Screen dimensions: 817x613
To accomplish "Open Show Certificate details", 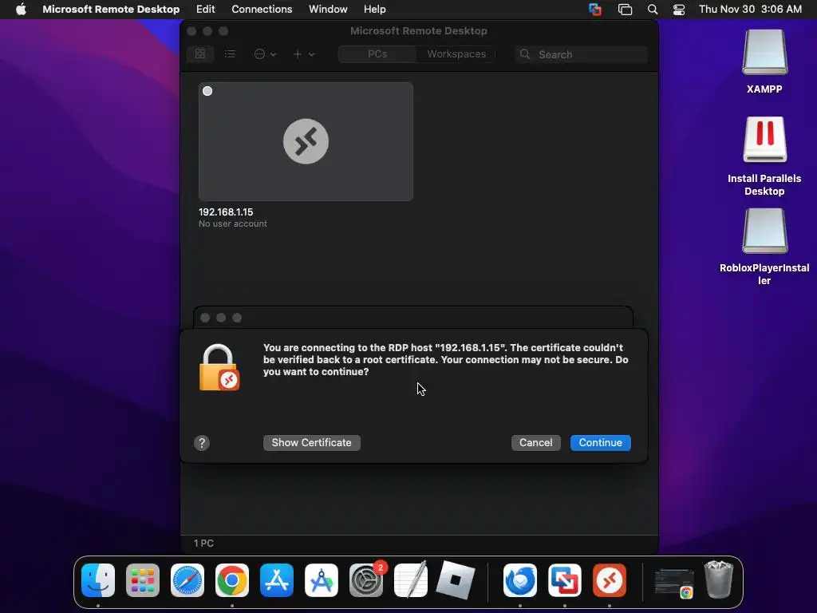I will [x=312, y=442].
